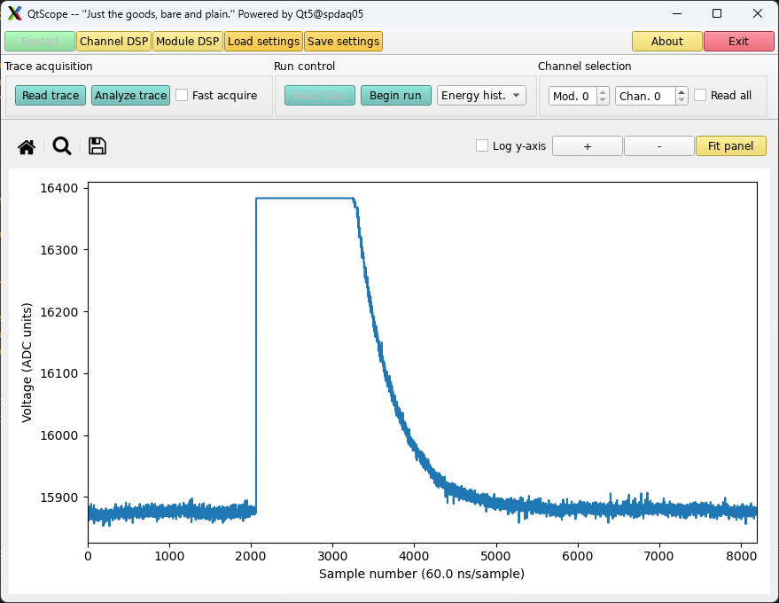Click the greyed Booted button
Screen dimensions: 779x603
click(x=40, y=42)
